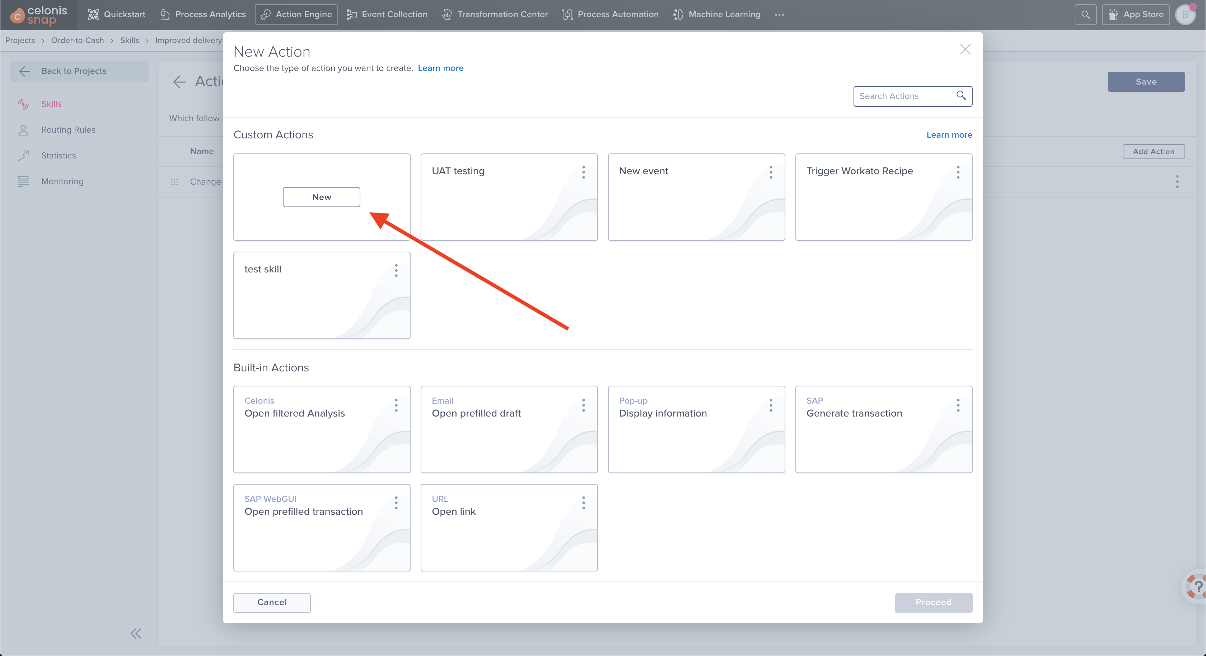This screenshot has height=656, width=1206.
Task: Select the New custom action card
Action: click(x=321, y=196)
